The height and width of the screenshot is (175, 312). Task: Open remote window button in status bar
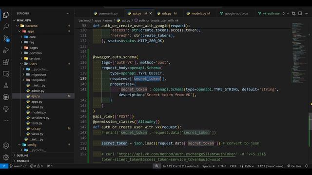[x=4, y=166]
